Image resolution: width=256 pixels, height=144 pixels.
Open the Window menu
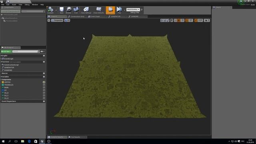[x=35, y=4]
